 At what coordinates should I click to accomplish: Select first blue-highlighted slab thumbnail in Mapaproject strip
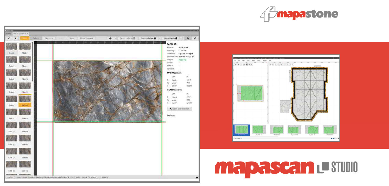[x=241, y=130]
